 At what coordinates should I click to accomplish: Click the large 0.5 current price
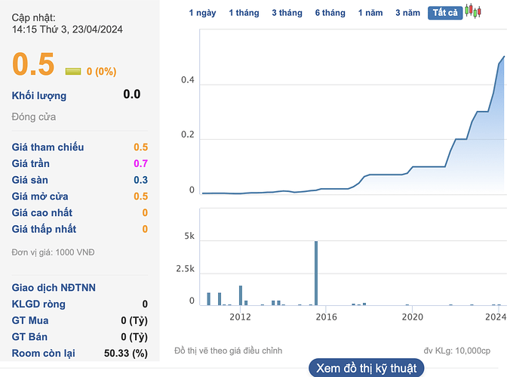pyautogui.click(x=33, y=64)
